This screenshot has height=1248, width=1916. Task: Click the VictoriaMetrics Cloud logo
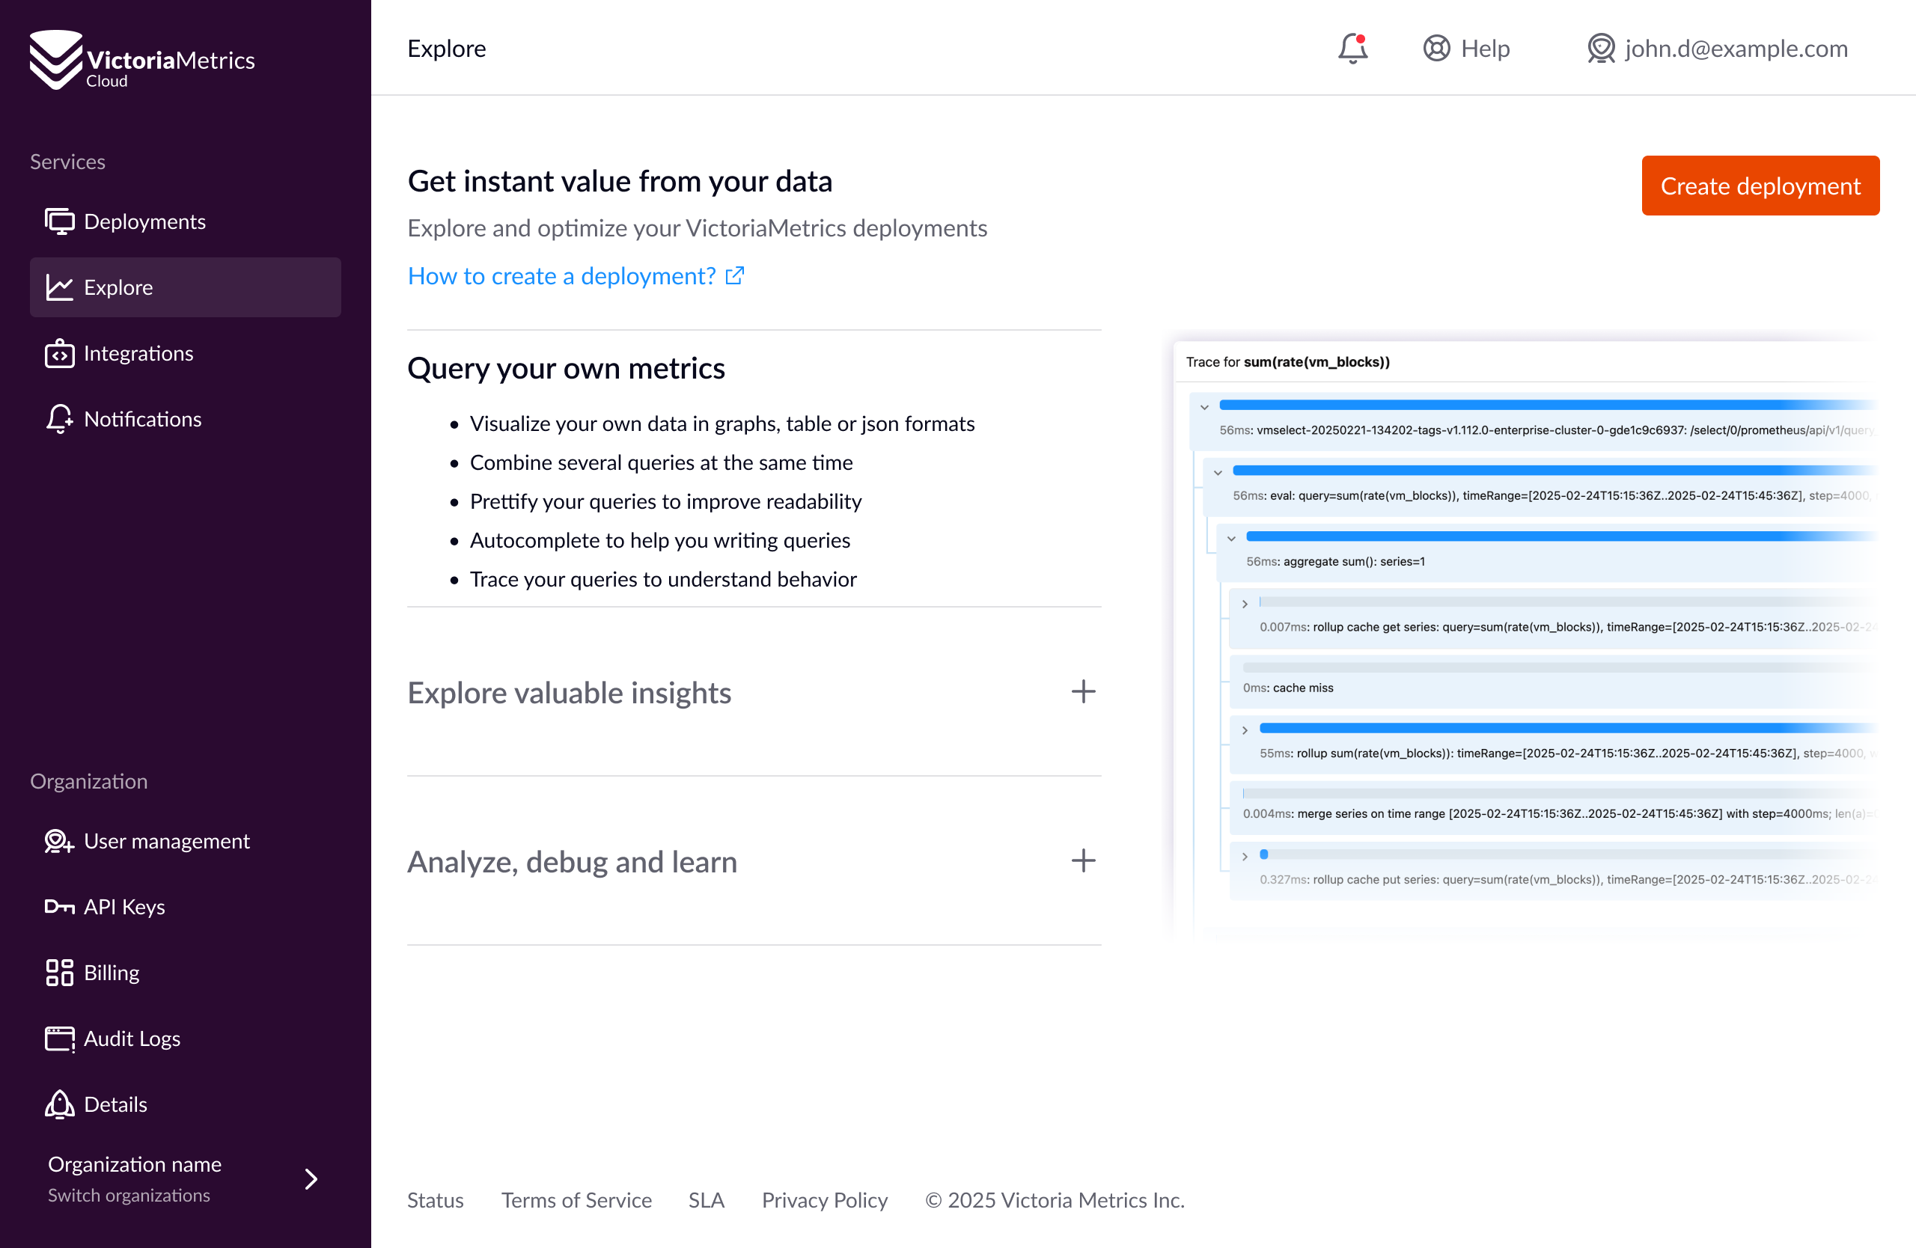point(141,61)
